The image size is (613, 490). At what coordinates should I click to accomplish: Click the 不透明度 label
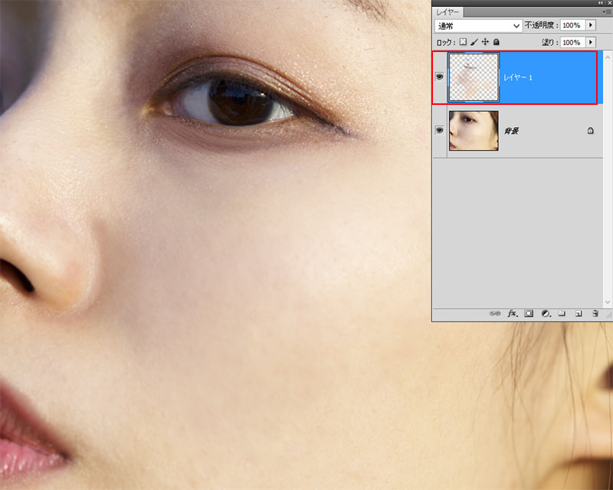click(x=541, y=25)
